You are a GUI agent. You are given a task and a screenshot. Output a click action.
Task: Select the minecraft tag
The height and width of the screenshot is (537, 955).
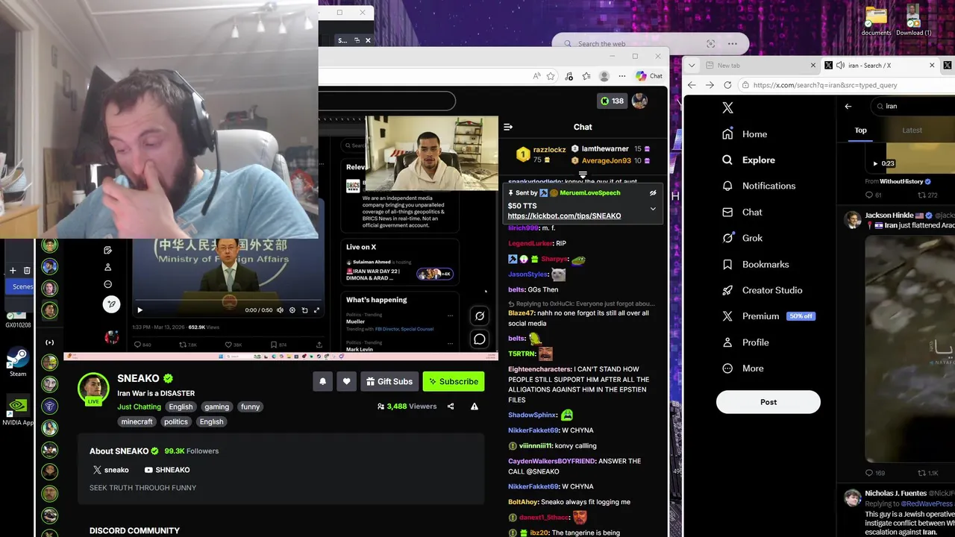pyautogui.click(x=137, y=421)
